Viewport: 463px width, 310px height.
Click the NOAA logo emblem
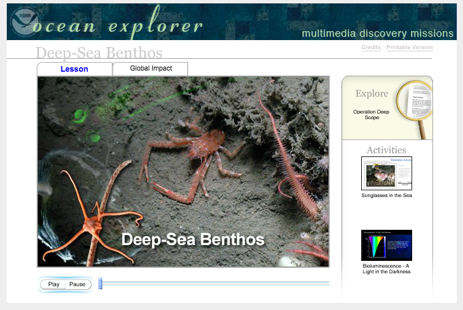[x=24, y=22]
